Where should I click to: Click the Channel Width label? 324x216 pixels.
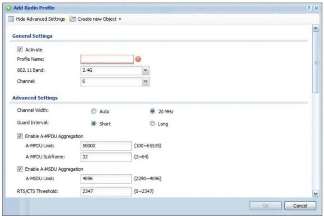point(33,110)
